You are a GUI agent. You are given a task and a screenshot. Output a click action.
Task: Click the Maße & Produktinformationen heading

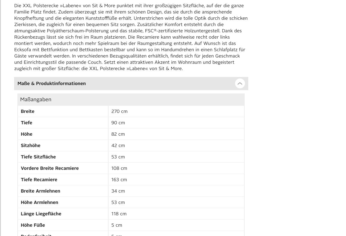(52, 84)
